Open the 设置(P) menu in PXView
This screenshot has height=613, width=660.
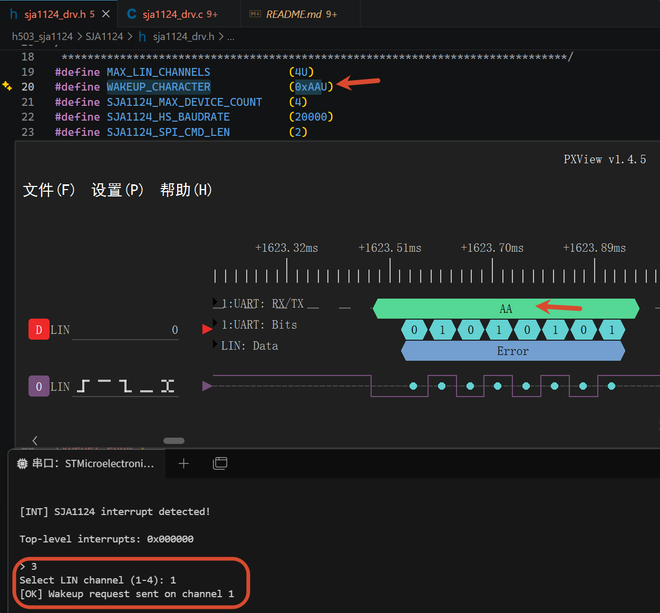click(x=118, y=190)
